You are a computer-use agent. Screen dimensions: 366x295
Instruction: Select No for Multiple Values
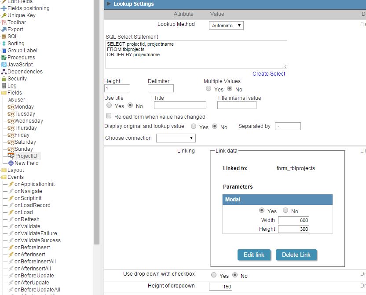230,89
